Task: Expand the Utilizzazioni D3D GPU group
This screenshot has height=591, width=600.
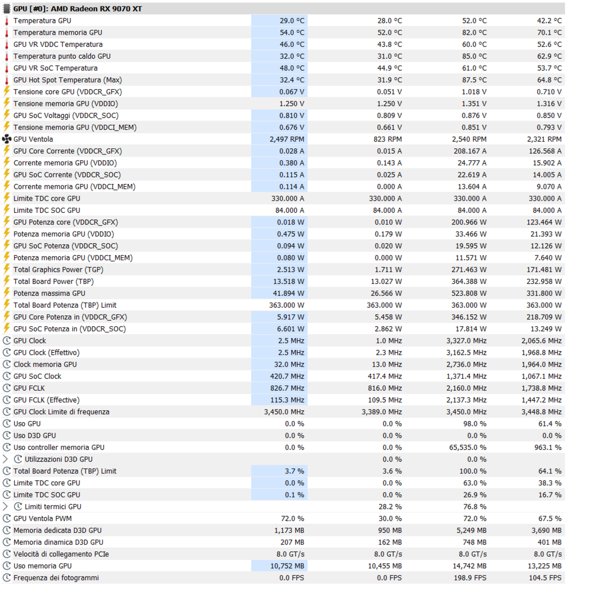Action: click(x=5, y=459)
